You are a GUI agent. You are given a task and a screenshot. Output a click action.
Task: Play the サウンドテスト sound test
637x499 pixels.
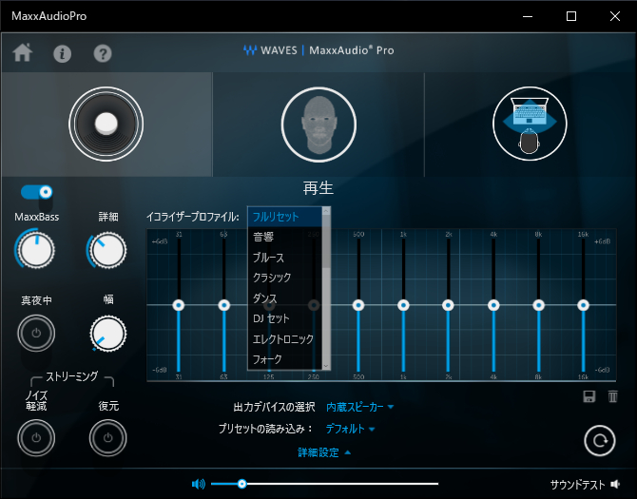(x=585, y=485)
